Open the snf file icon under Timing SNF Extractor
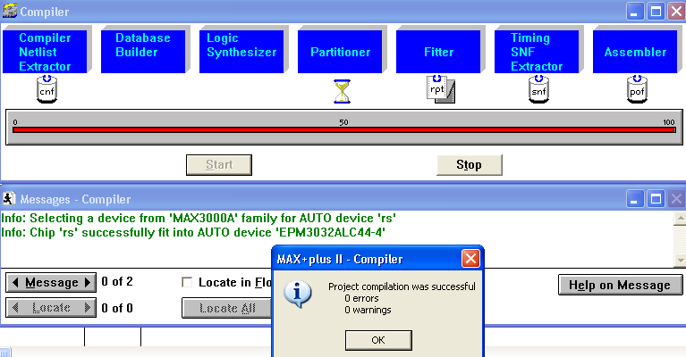This screenshot has width=686, height=357. point(538,89)
